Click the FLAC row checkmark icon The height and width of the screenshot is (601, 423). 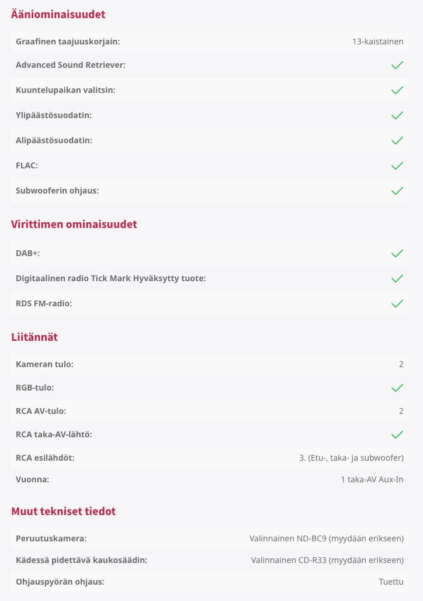(397, 165)
